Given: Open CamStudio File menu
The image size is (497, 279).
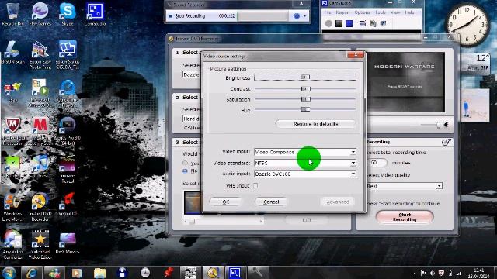Looking at the screenshot, I should [x=328, y=12].
